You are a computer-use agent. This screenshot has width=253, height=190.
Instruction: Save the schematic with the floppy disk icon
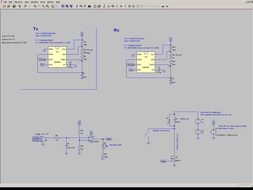click(14, 6)
